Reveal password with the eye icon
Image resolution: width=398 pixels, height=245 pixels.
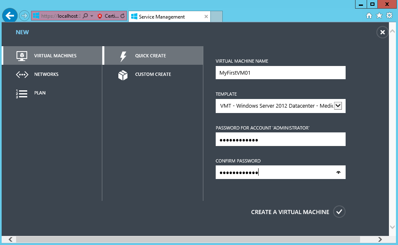(x=339, y=172)
